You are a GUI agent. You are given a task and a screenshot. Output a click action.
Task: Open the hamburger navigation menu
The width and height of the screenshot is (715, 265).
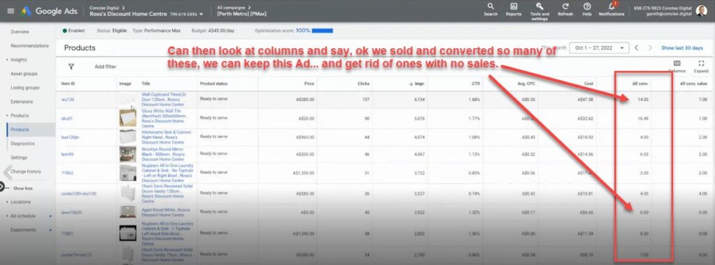click(10, 11)
